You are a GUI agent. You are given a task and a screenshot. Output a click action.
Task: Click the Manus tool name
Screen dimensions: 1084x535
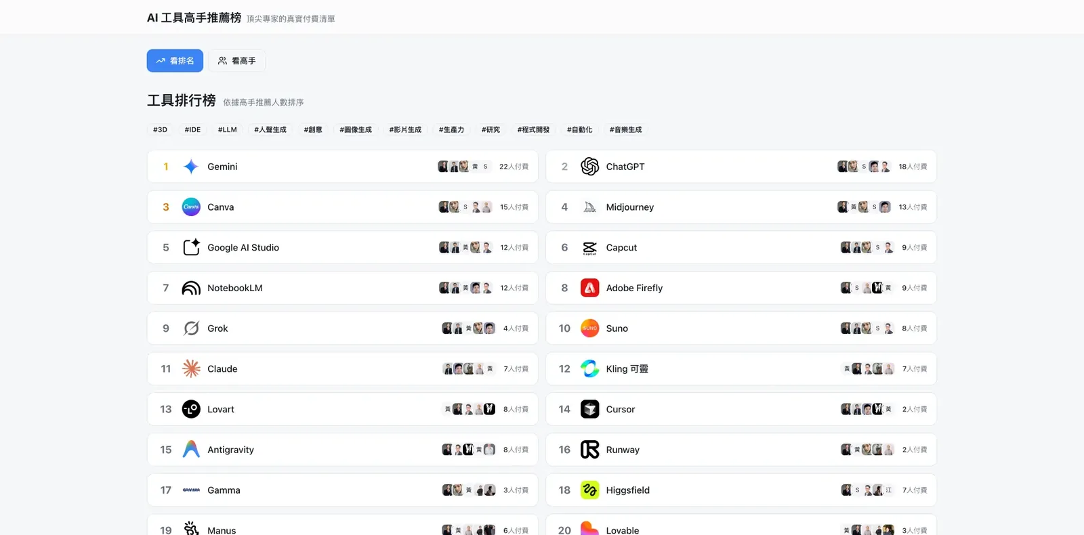click(222, 530)
